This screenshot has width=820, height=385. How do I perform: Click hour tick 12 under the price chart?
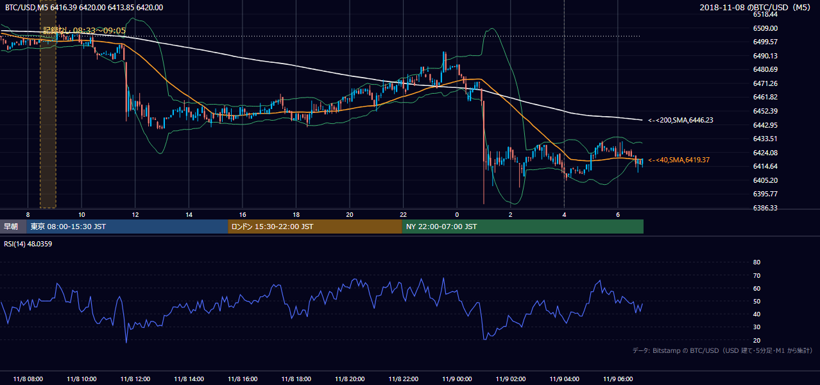[x=135, y=214]
